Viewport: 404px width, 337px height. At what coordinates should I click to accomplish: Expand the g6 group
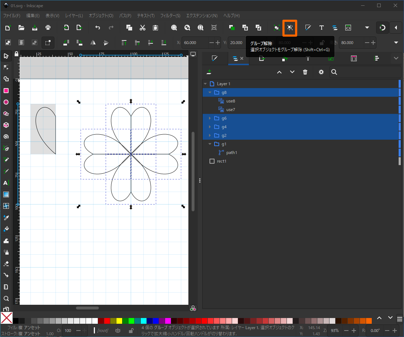[x=210, y=118]
